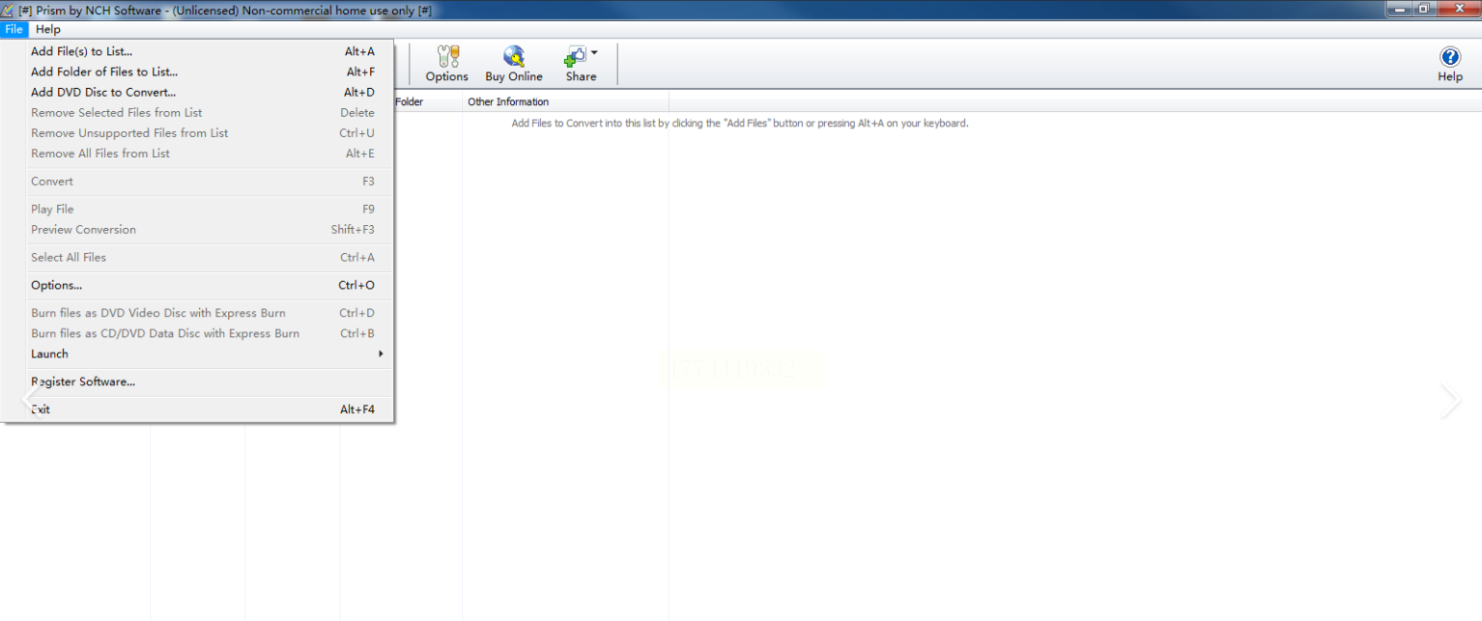Click the Other Information column header

point(565,101)
